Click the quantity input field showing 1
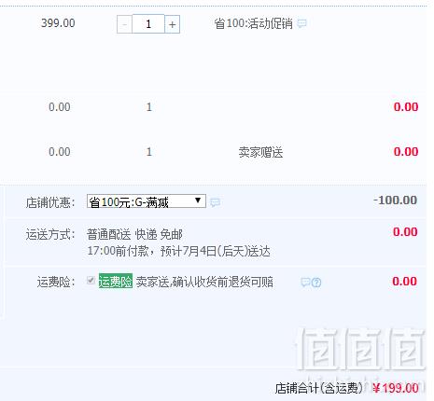The width and height of the screenshot is (434, 401). tap(148, 24)
